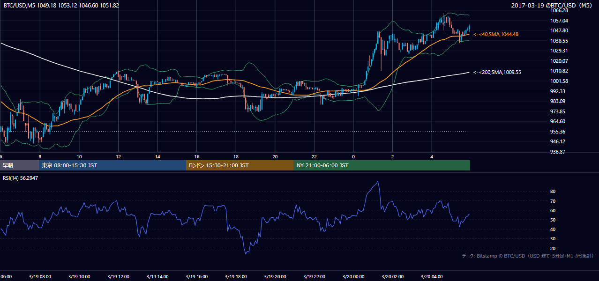Click the RSI 30 level label
The height and width of the screenshot is (281, 599).
(x=553, y=239)
